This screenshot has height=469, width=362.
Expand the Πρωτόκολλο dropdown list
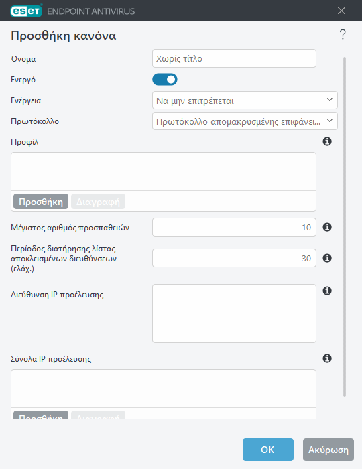245,121
